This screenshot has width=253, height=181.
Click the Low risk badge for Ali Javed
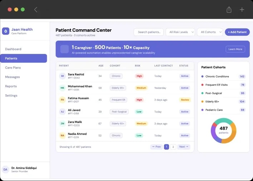[139, 112]
